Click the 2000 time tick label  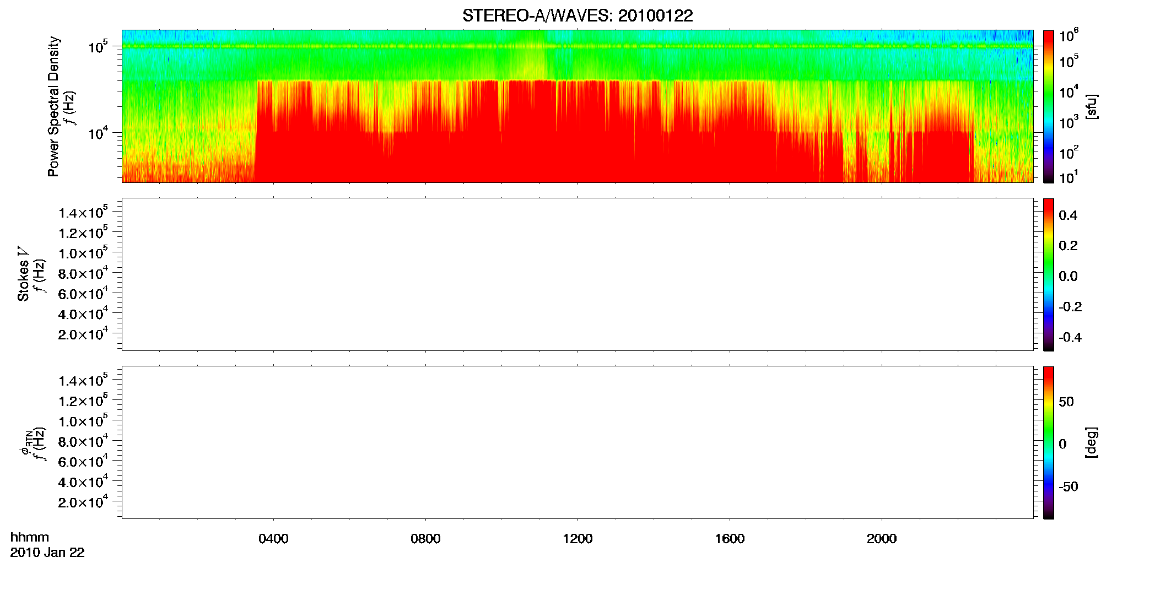tap(882, 539)
